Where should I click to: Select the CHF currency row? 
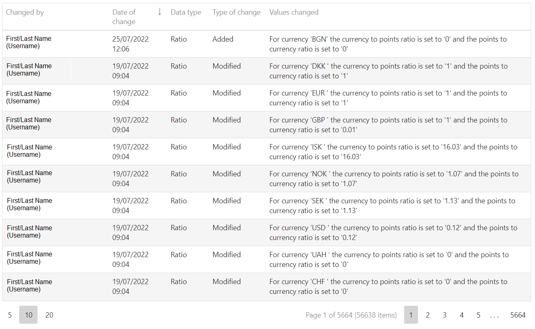point(267,287)
